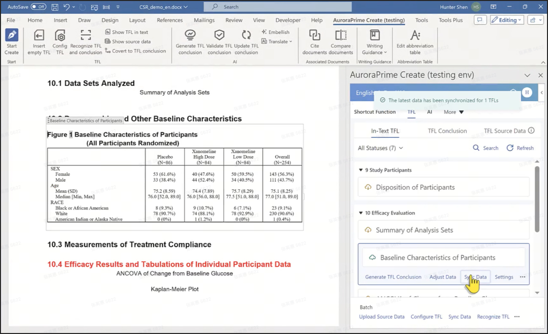
Task: Open the Comments icon button
Action: pyautogui.click(x=480, y=20)
